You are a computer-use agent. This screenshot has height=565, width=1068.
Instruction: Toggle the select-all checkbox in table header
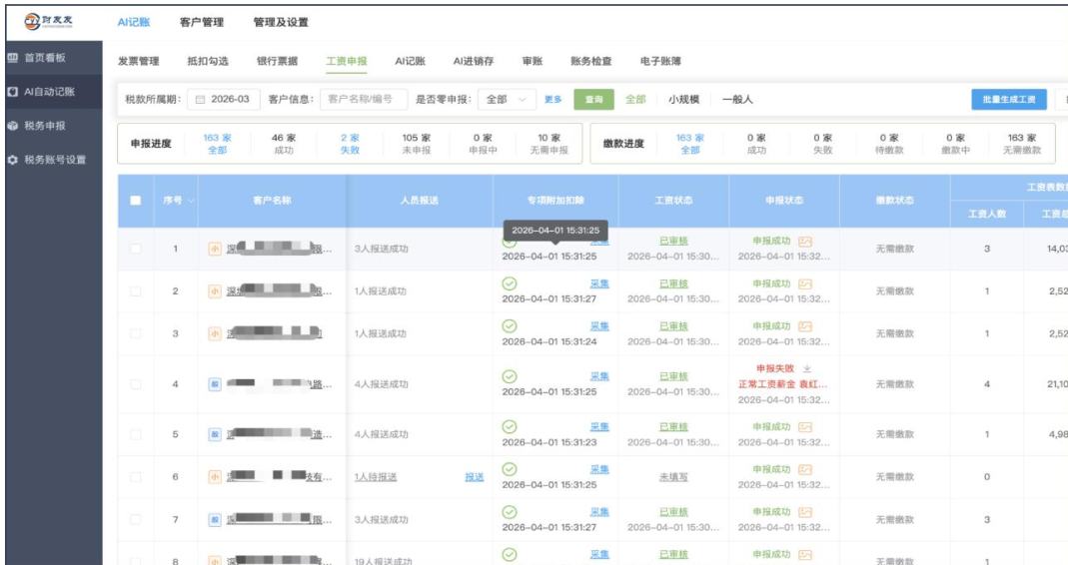[x=136, y=200]
